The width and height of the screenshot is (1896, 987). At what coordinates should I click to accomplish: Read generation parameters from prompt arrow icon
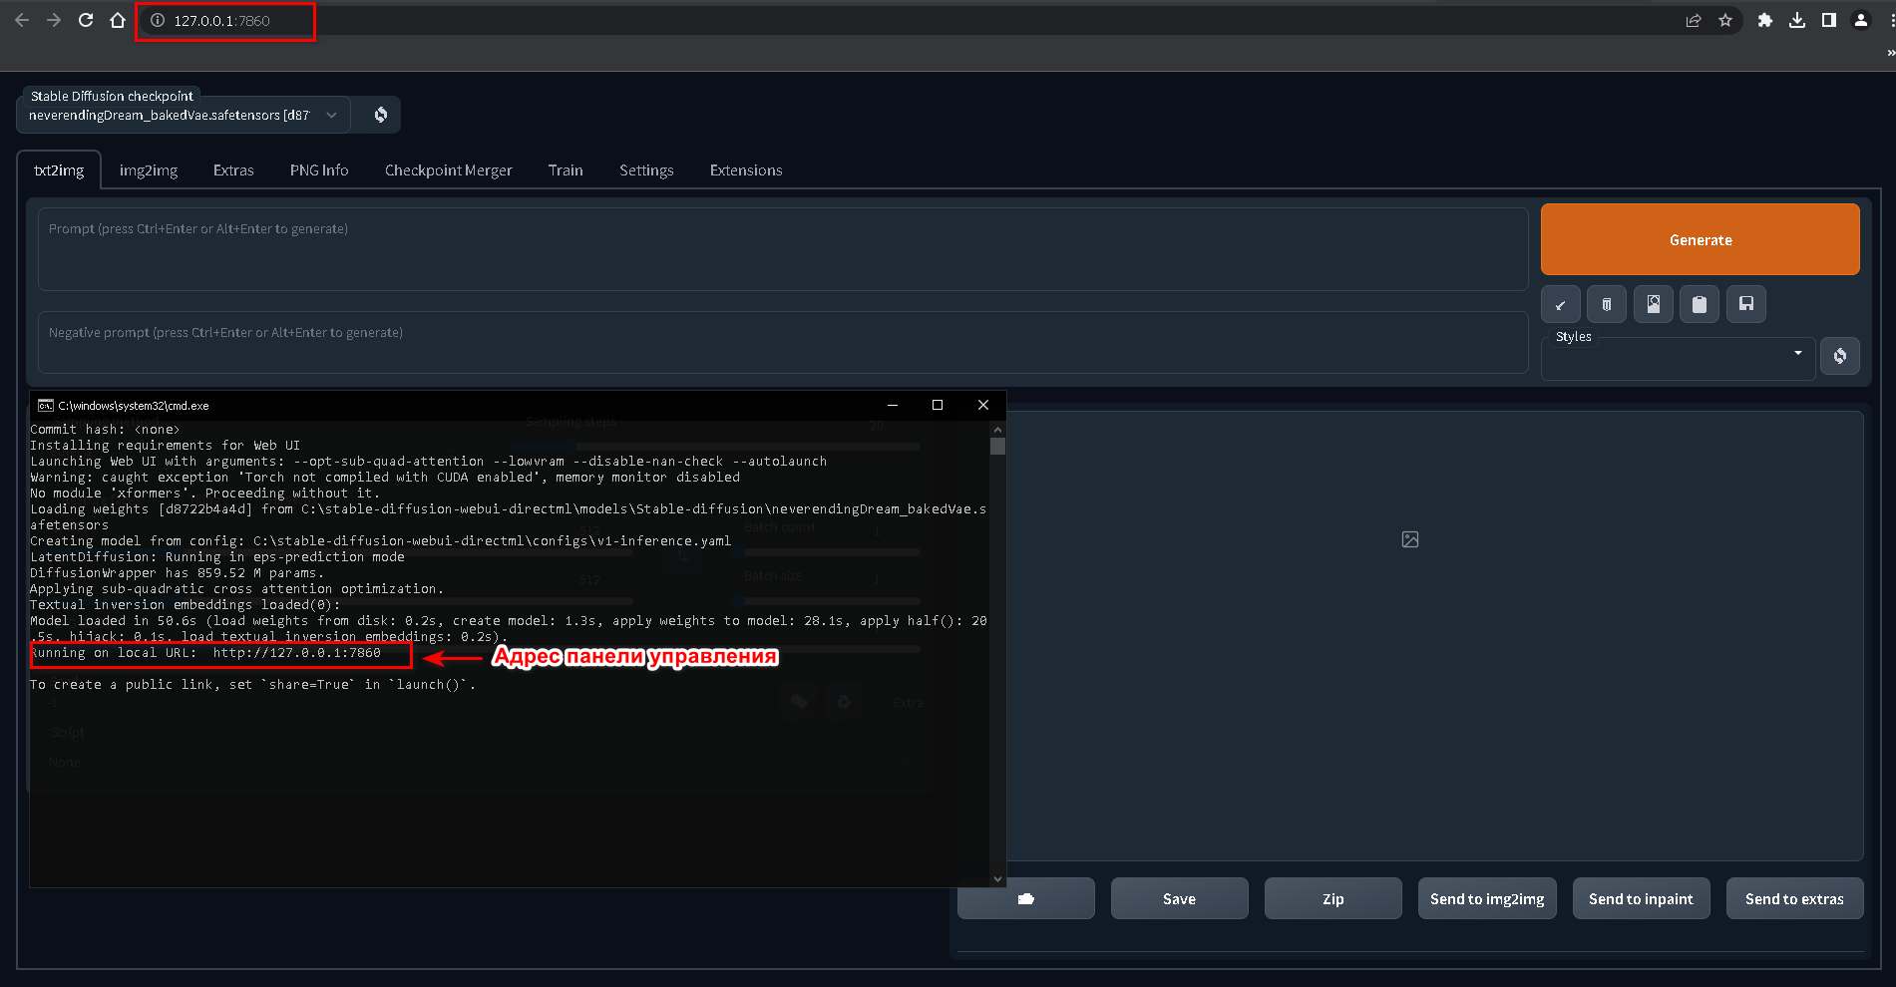point(1561,304)
